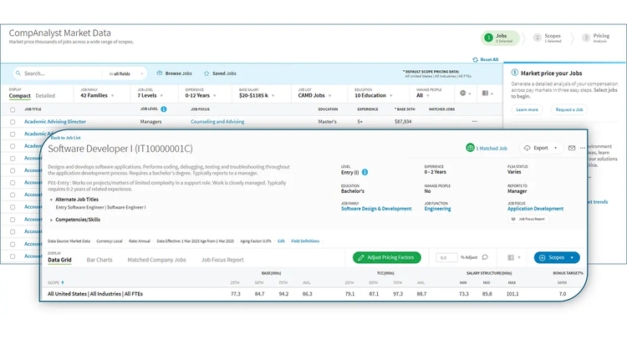
Task: Open the 'in all fields' search dropdown
Action: tap(126, 73)
